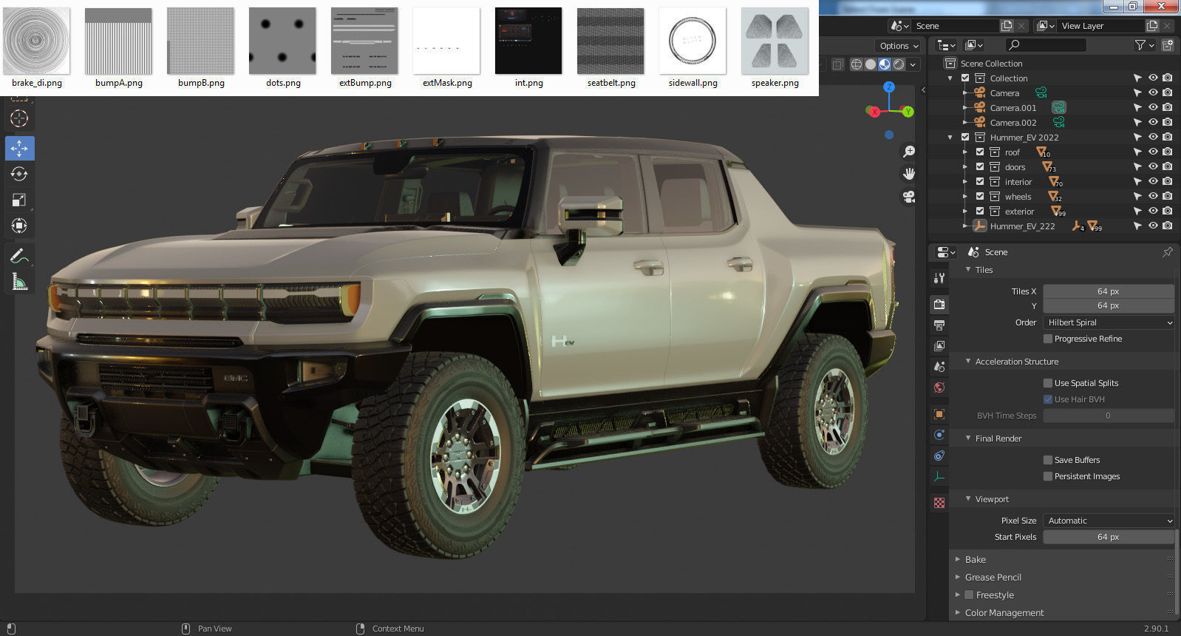Open the Object Data properties tab
The height and width of the screenshot is (636, 1181).
(x=939, y=477)
